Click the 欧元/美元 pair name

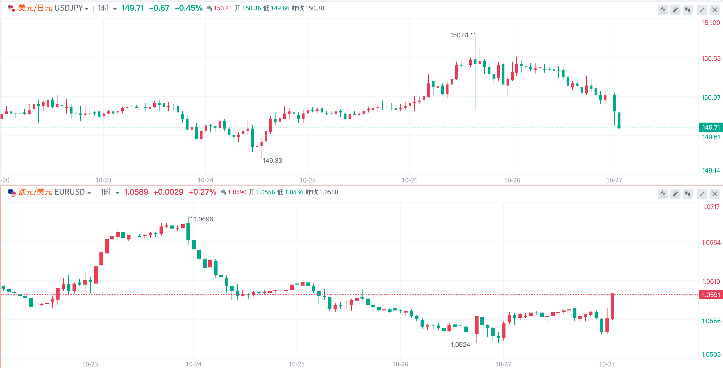click(35, 192)
